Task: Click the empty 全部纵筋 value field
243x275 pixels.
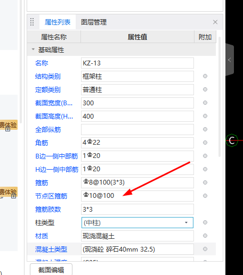Action: click(137, 129)
